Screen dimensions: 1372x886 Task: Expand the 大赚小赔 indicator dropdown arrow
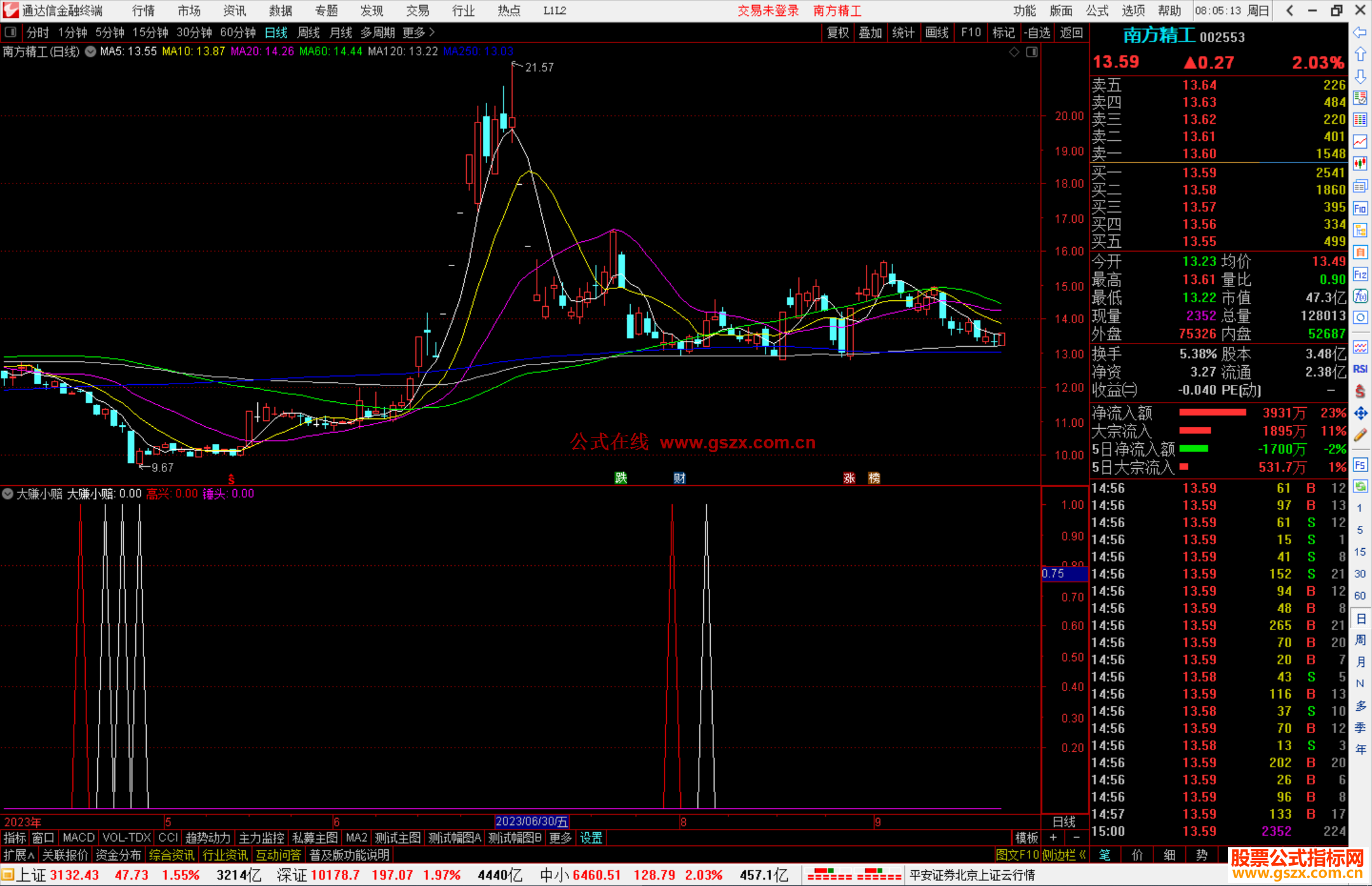(8, 493)
